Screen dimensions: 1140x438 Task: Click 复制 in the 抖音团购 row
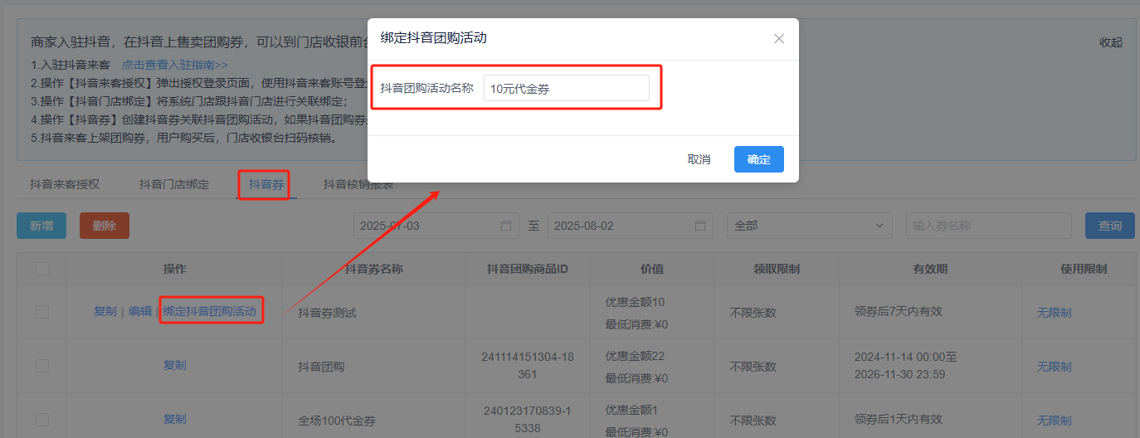[x=175, y=365]
